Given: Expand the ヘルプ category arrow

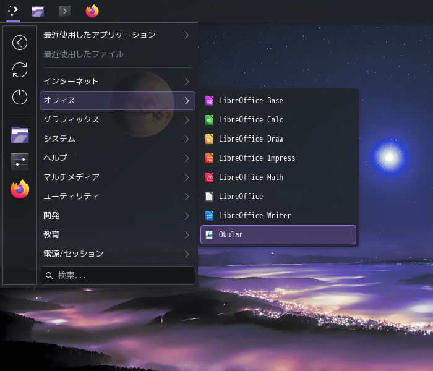Looking at the screenshot, I should pyautogui.click(x=187, y=158).
